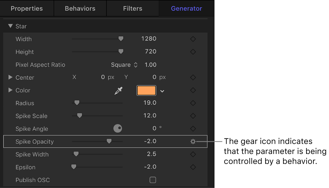Open the color options chevron menu
The height and width of the screenshot is (188, 329).
click(162, 91)
